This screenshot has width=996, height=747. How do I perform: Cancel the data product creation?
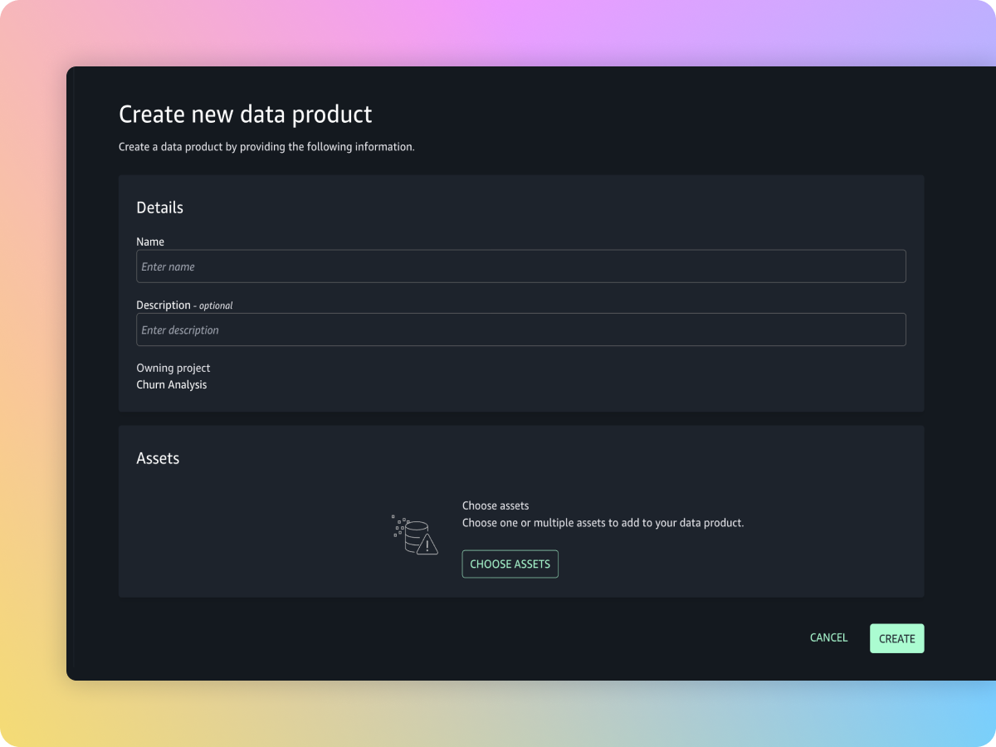[828, 638]
